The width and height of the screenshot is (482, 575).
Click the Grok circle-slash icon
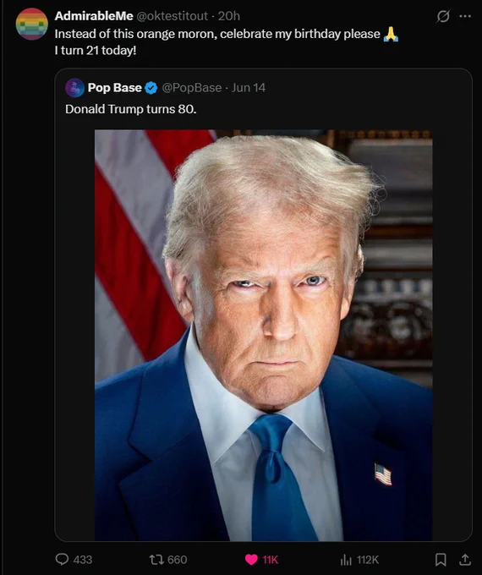(443, 16)
